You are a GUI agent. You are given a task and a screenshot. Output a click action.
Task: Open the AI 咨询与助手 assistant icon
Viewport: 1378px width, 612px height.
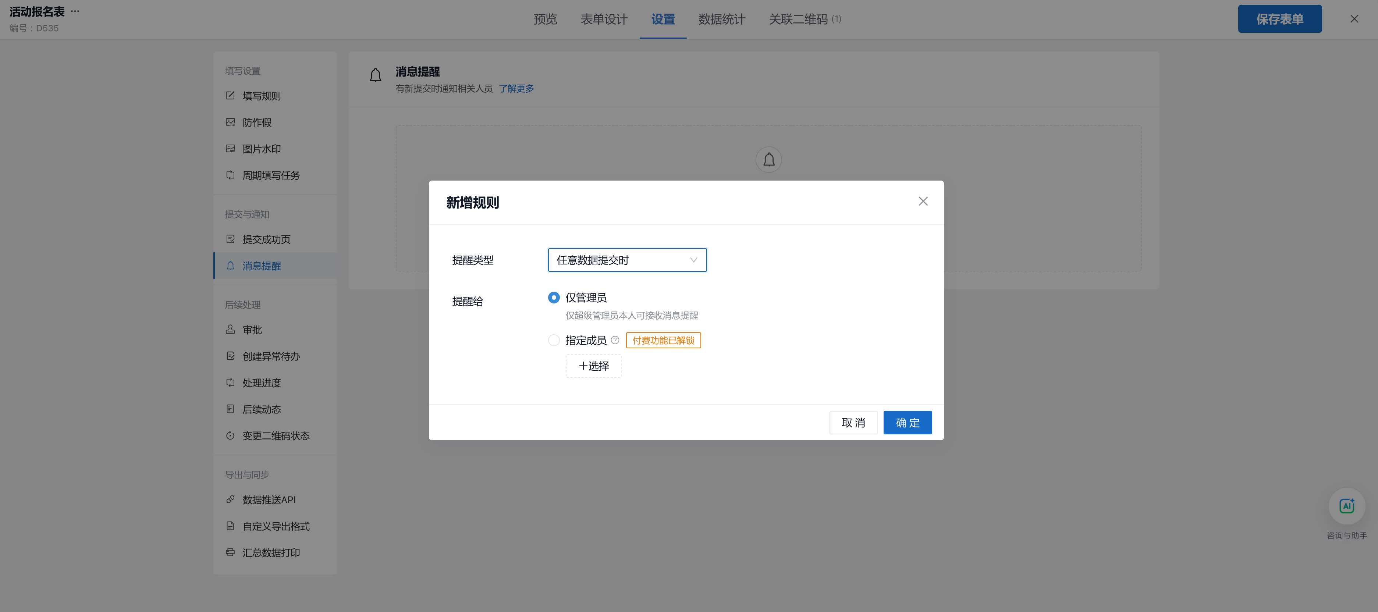(1346, 506)
